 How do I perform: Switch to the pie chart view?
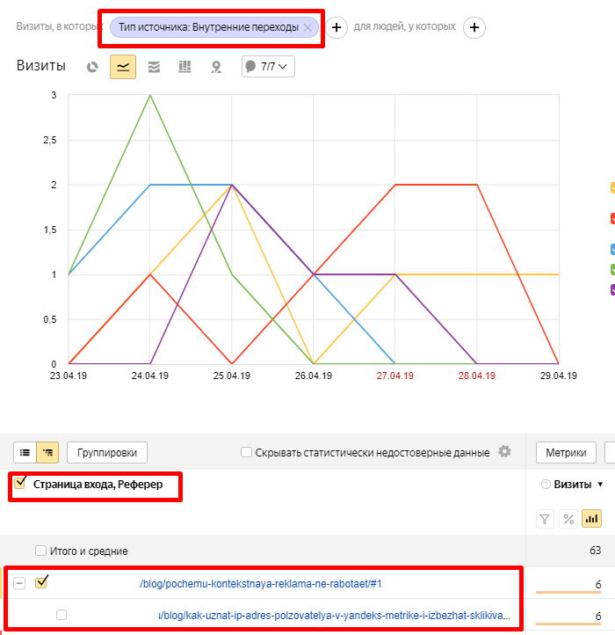(x=92, y=67)
